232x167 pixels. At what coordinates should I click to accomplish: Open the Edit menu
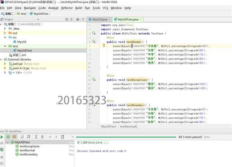click(10, 8)
